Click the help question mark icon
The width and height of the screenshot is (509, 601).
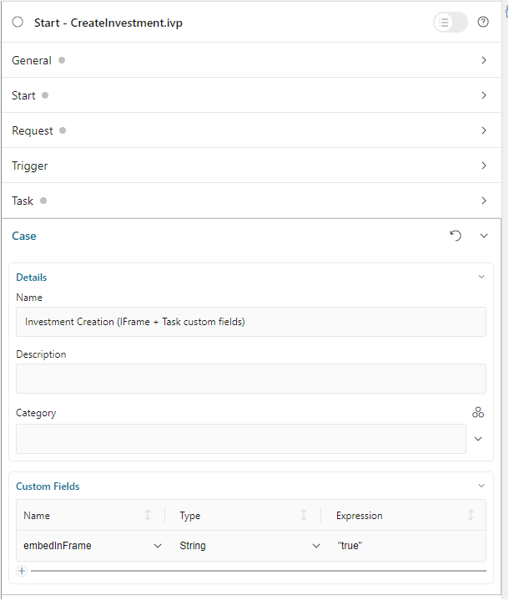point(483,23)
